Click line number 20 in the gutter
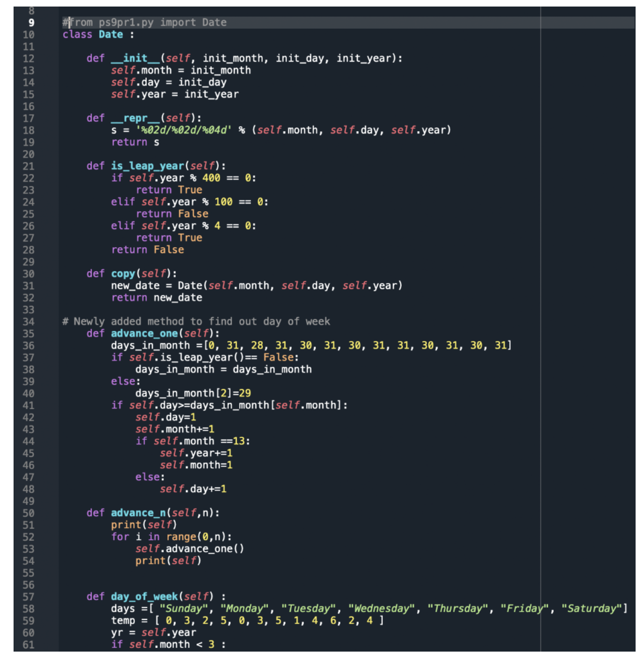 coord(29,154)
